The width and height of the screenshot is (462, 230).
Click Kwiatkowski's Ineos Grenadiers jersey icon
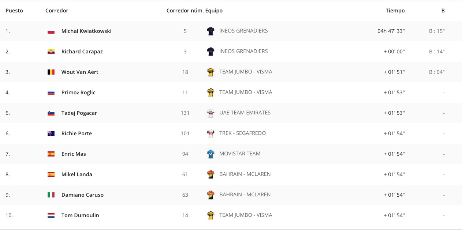[210, 31]
